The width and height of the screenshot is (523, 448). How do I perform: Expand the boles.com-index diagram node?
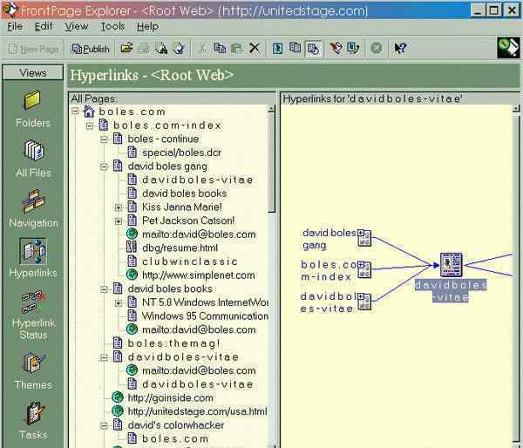[x=361, y=265]
